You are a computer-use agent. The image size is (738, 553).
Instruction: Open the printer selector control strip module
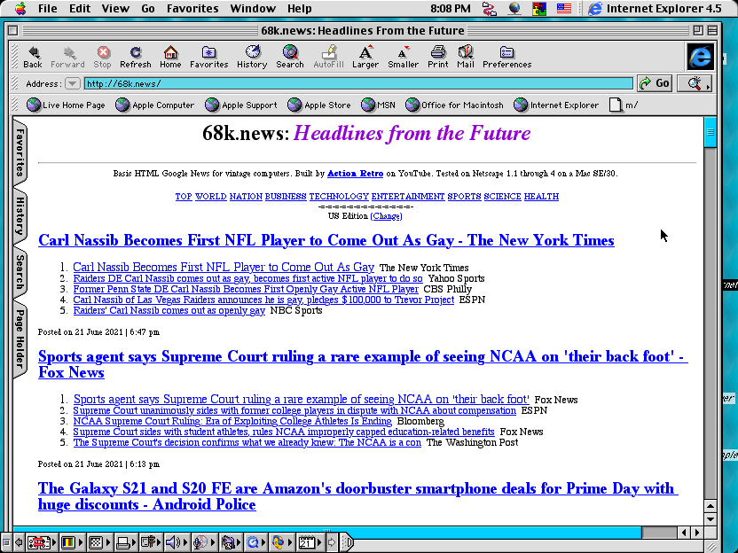click(126, 542)
